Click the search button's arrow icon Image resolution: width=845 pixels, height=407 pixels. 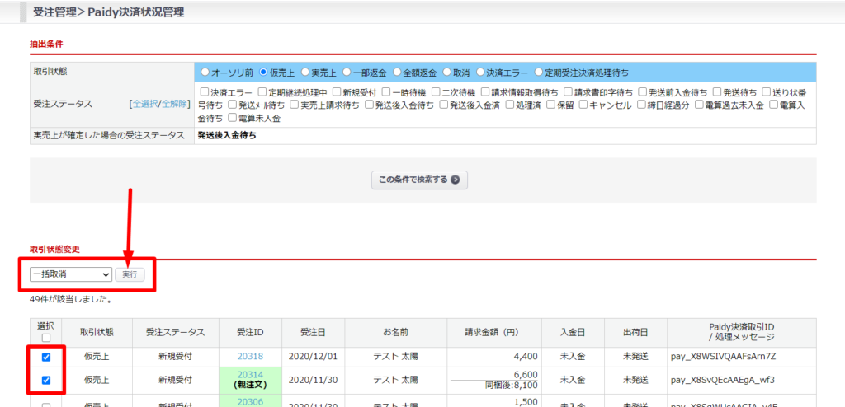click(455, 180)
